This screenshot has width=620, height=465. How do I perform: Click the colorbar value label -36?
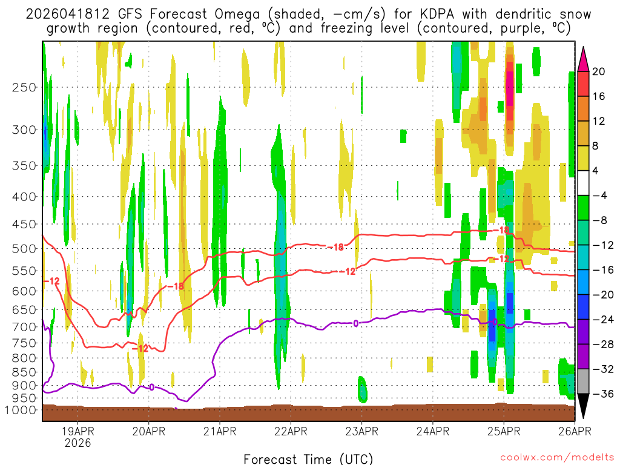(x=604, y=394)
